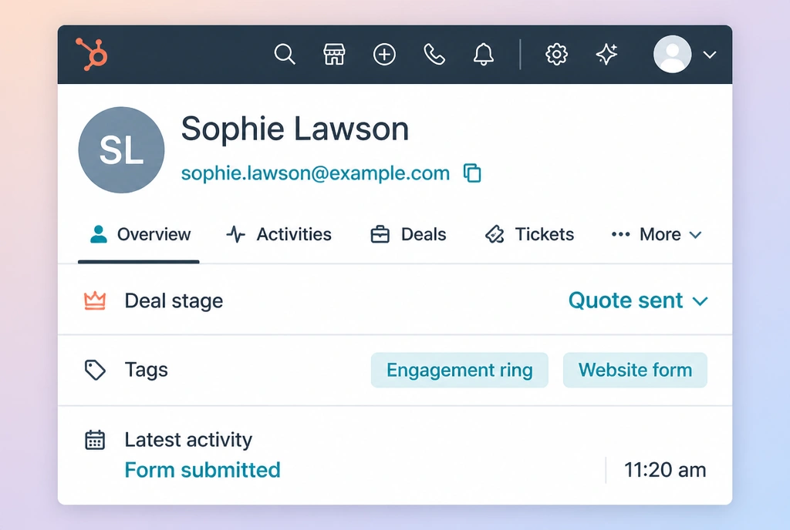The height and width of the screenshot is (530, 790).
Task: Open notifications bell
Action: click(484, 54)
